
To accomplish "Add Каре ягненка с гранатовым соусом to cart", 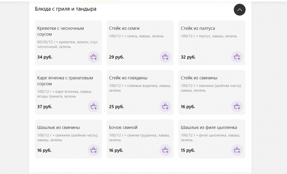I will (x=94, y=106).
